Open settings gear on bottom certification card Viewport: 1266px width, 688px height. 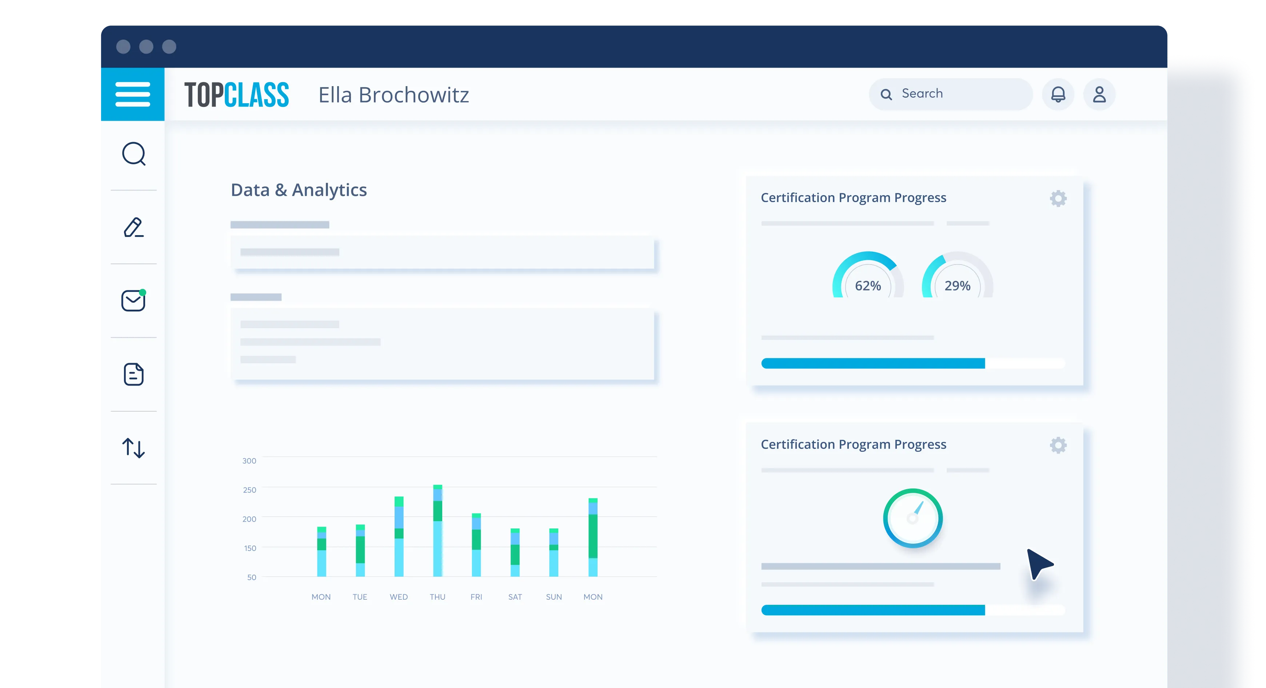click(x=1058, y=446)
